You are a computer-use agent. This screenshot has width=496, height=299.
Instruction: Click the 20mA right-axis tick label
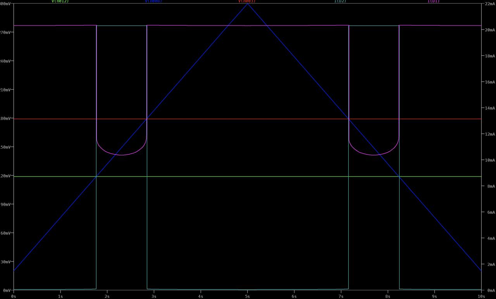tap(490, 30)
